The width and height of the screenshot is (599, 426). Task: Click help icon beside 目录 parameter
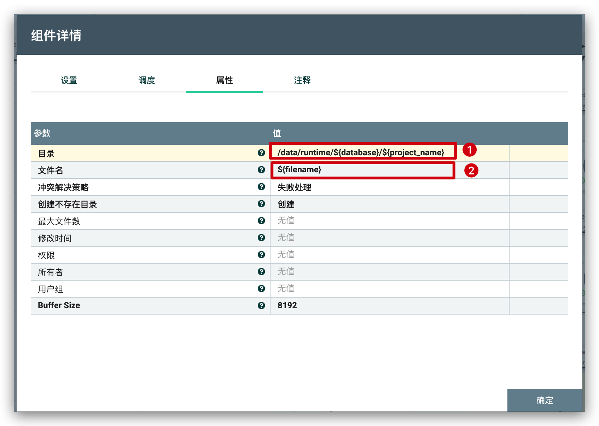[x=261, y=152]
